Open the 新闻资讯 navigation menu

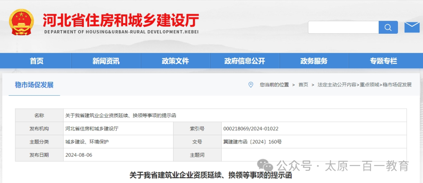(x=106, y=61)
